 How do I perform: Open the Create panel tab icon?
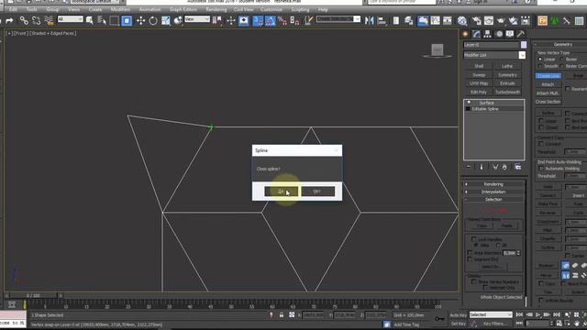click(465, 34)
